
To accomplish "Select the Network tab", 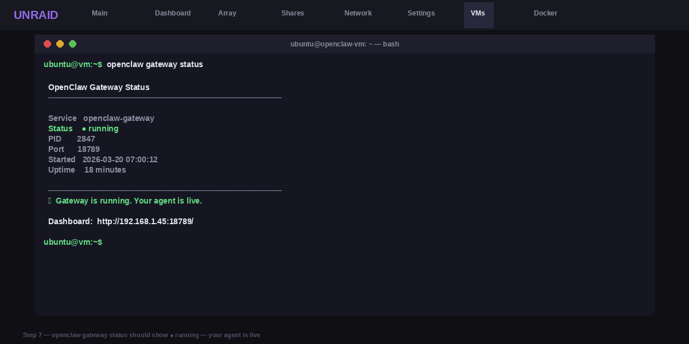I will click(358, 13).
